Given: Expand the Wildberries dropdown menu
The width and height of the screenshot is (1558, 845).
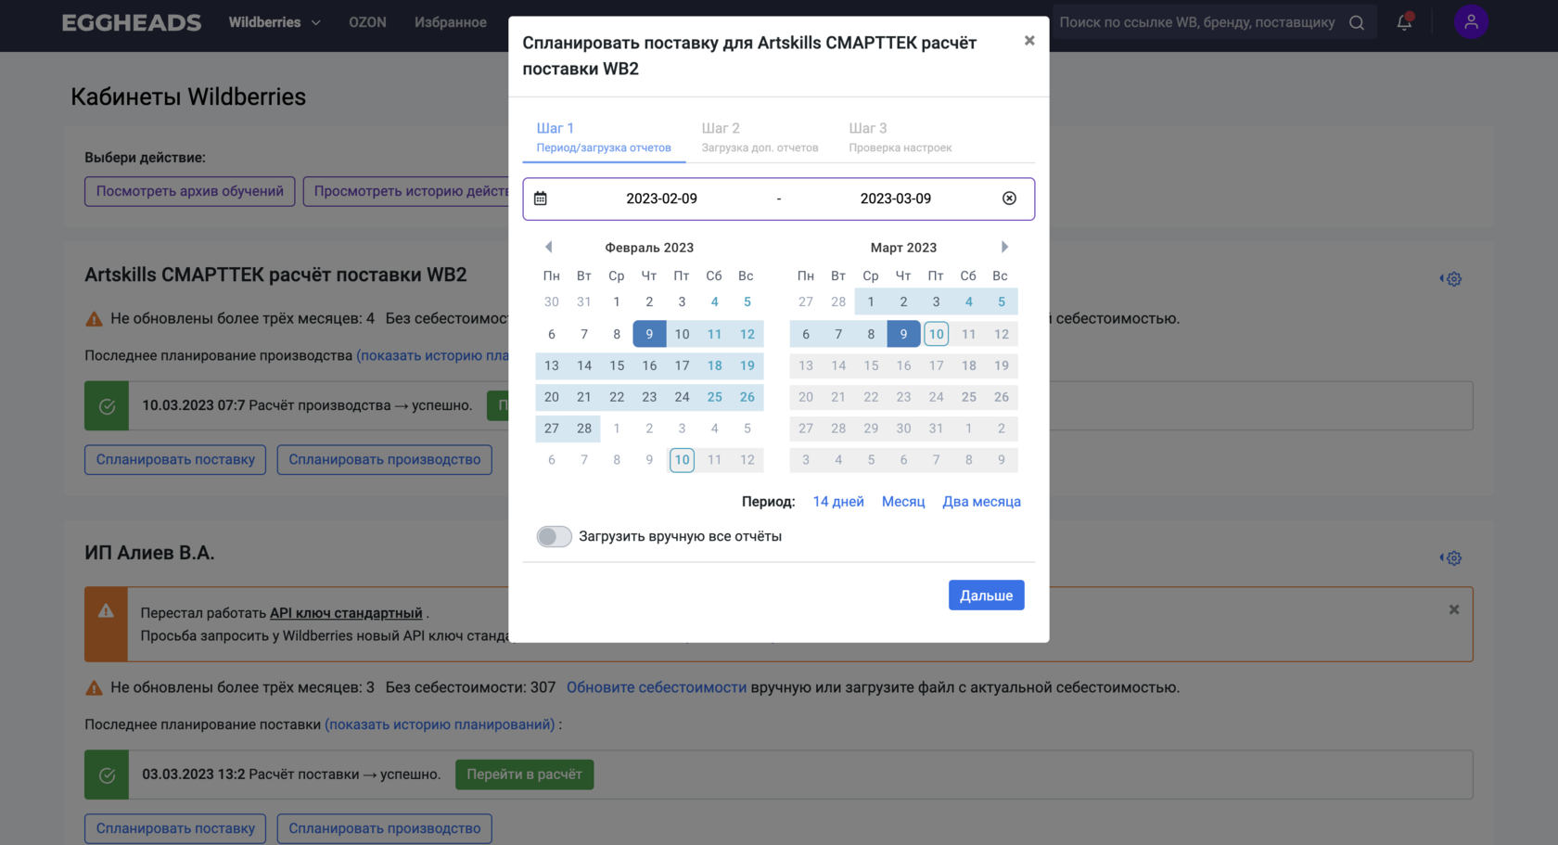Looking at the screenshot, I should click(275, 22).
